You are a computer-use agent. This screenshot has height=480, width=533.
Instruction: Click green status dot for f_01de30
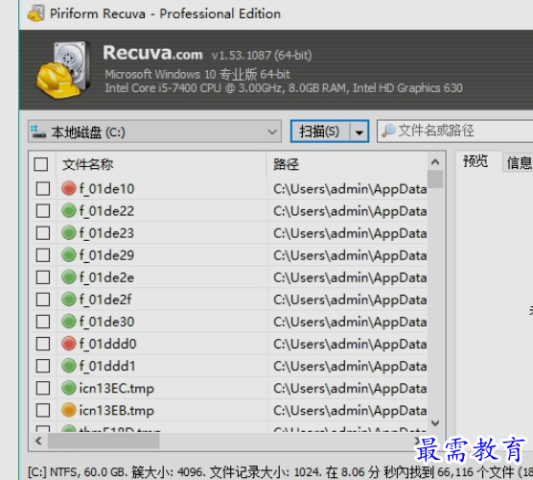[x=69, y=322]
